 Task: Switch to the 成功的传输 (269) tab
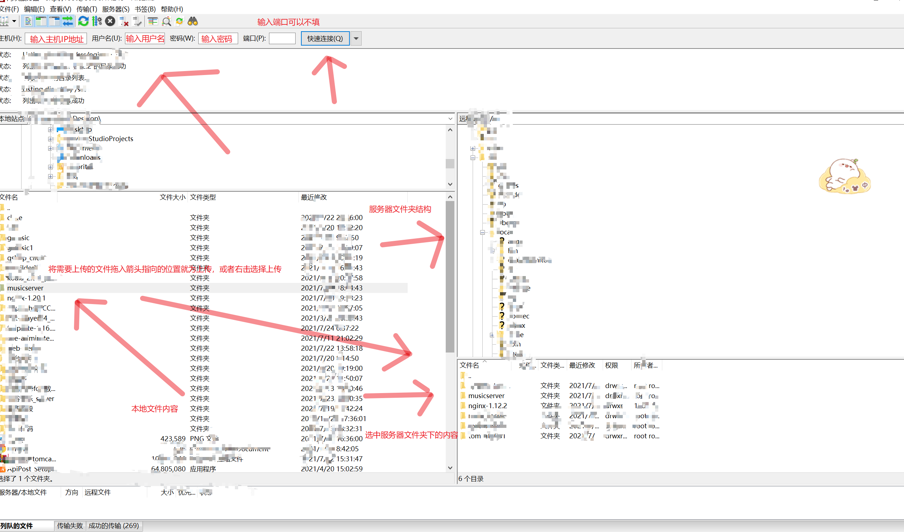pos(114,526)
